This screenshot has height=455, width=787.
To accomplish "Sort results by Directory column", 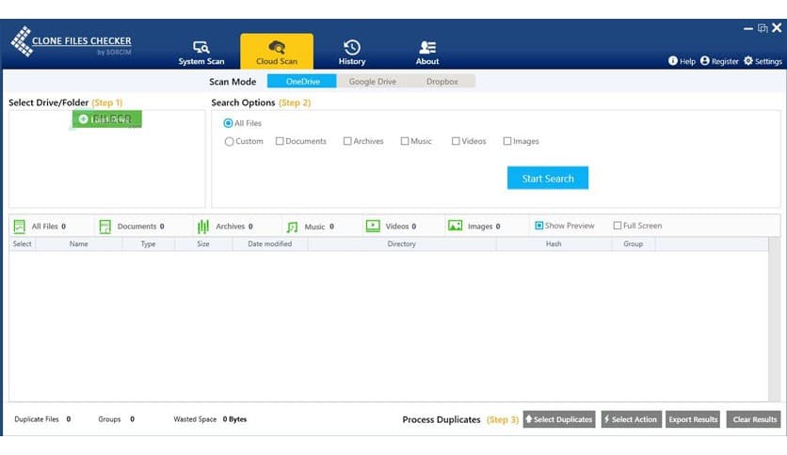I will coord(402,244).
